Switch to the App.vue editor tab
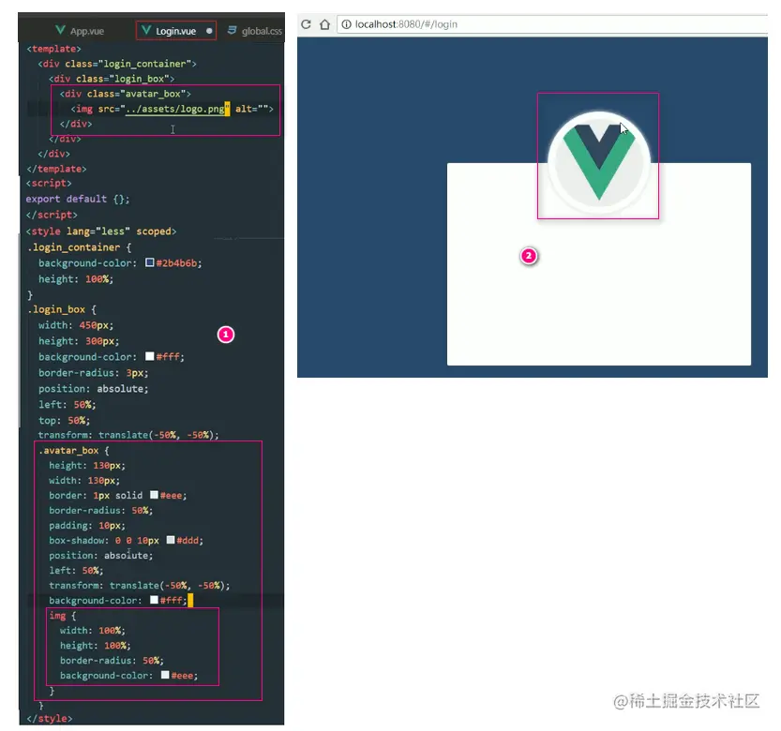781x731 pixels. click(81, 31)
